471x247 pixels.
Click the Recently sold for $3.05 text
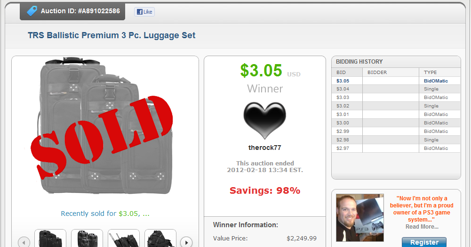point(105,214)
